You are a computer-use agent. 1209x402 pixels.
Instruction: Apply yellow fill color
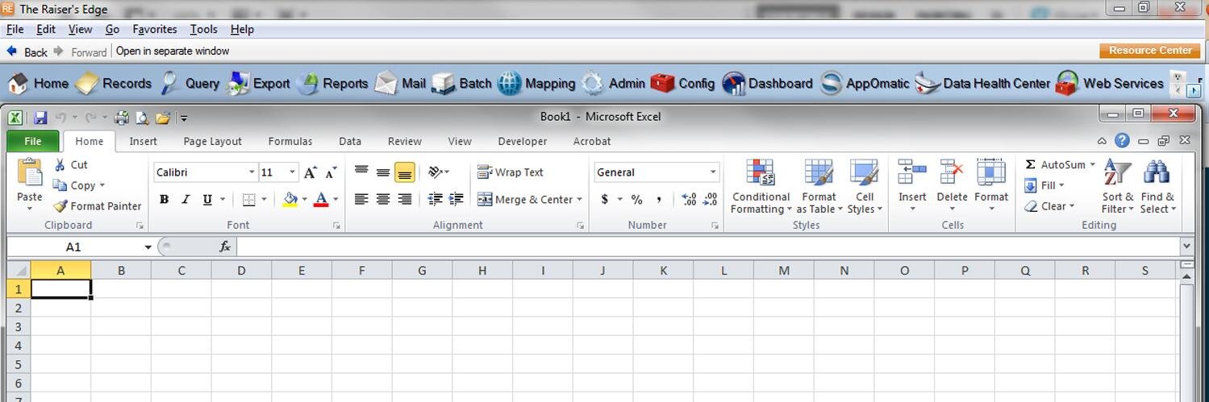coord(290,199)
